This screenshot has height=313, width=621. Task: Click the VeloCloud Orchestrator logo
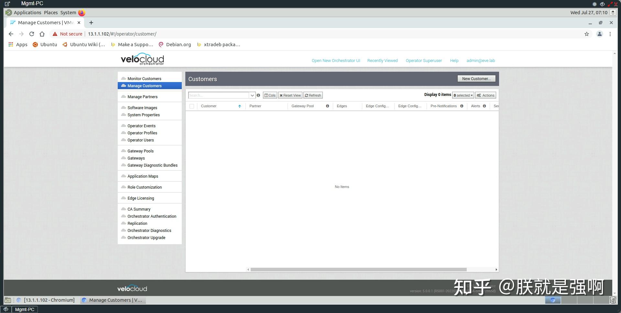(141, 59)
